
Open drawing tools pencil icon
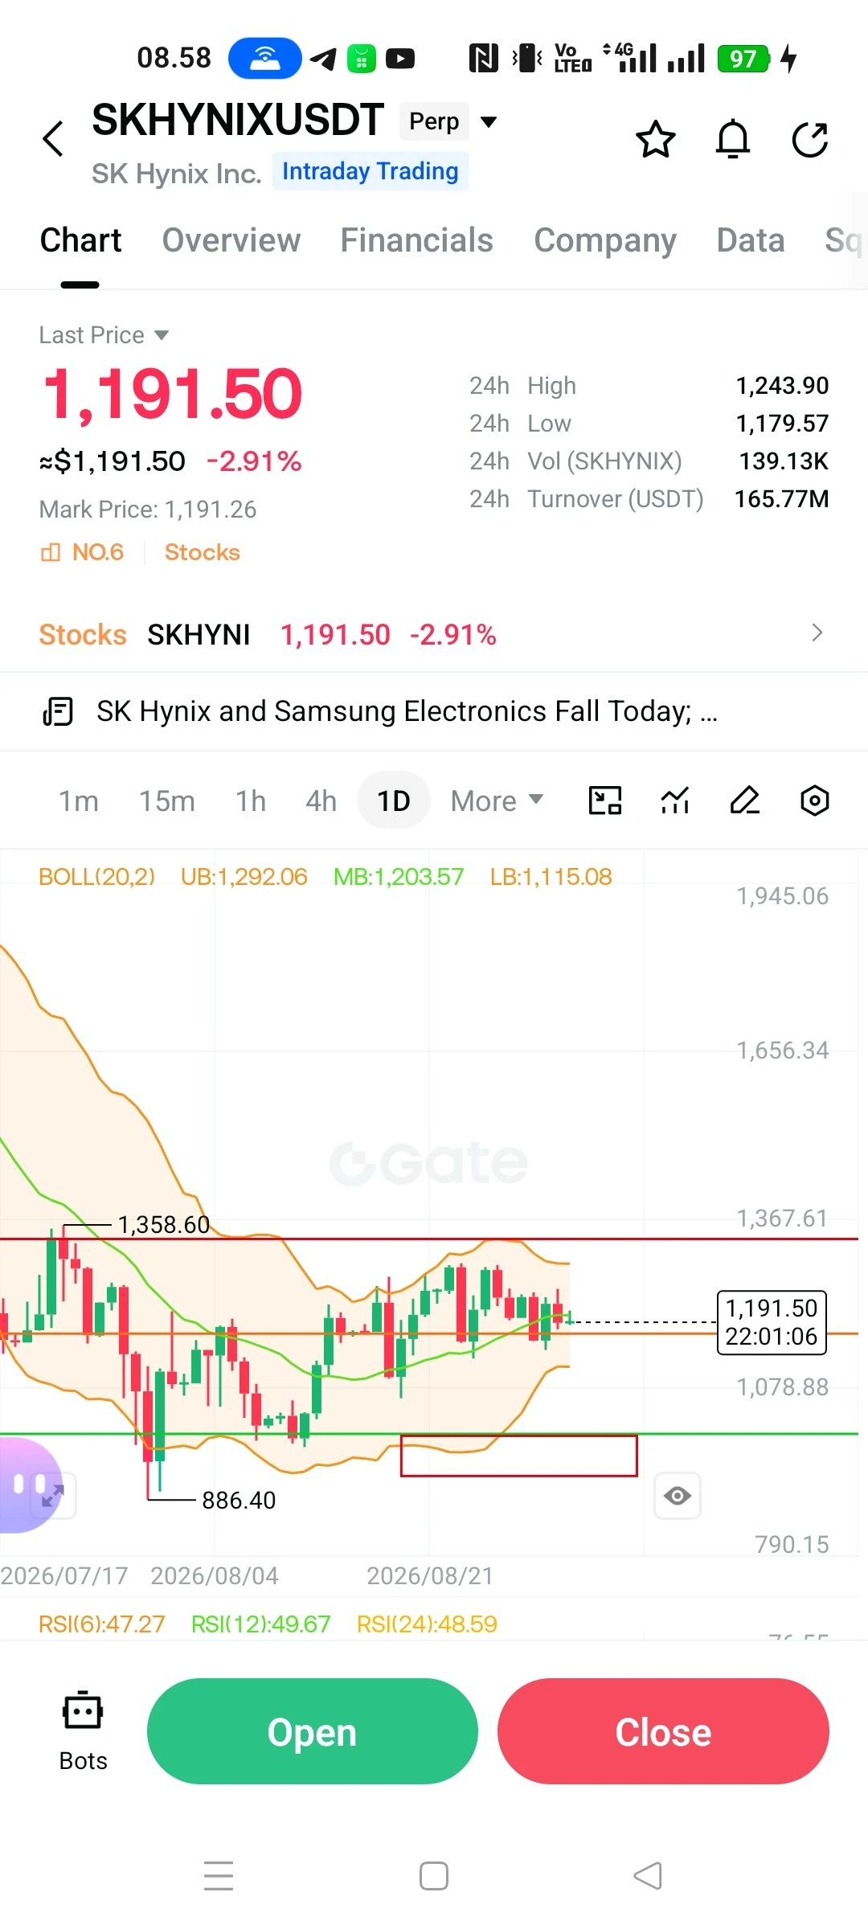745,801
